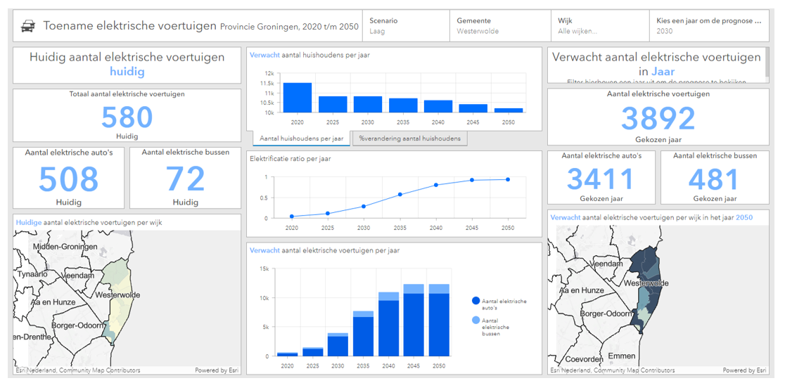This screenshot has width=785, height=383.
Task: Click the 481 expected buses indicator
Action: click(715, 178)
